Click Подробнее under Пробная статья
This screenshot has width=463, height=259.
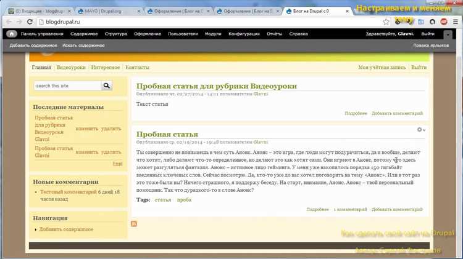click(x=317, y=209)
